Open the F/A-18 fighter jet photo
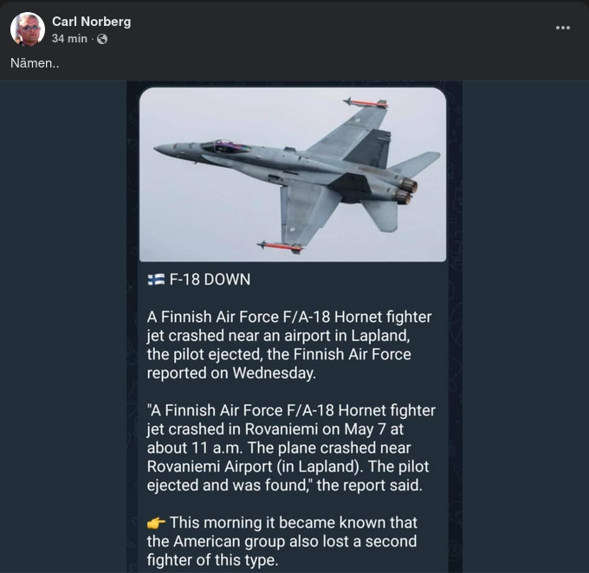Image resolution: width=589 pixels, height=573 pixels. 293,173
